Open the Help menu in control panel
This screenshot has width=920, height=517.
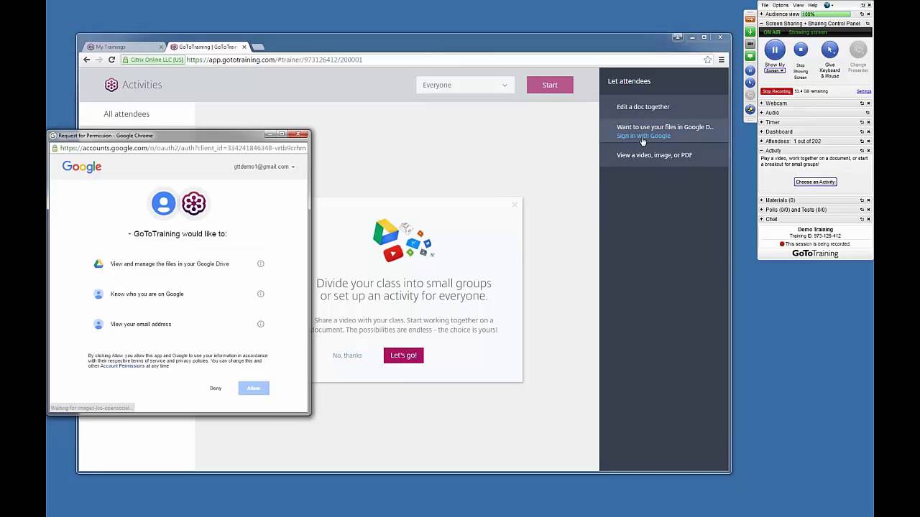813,5
